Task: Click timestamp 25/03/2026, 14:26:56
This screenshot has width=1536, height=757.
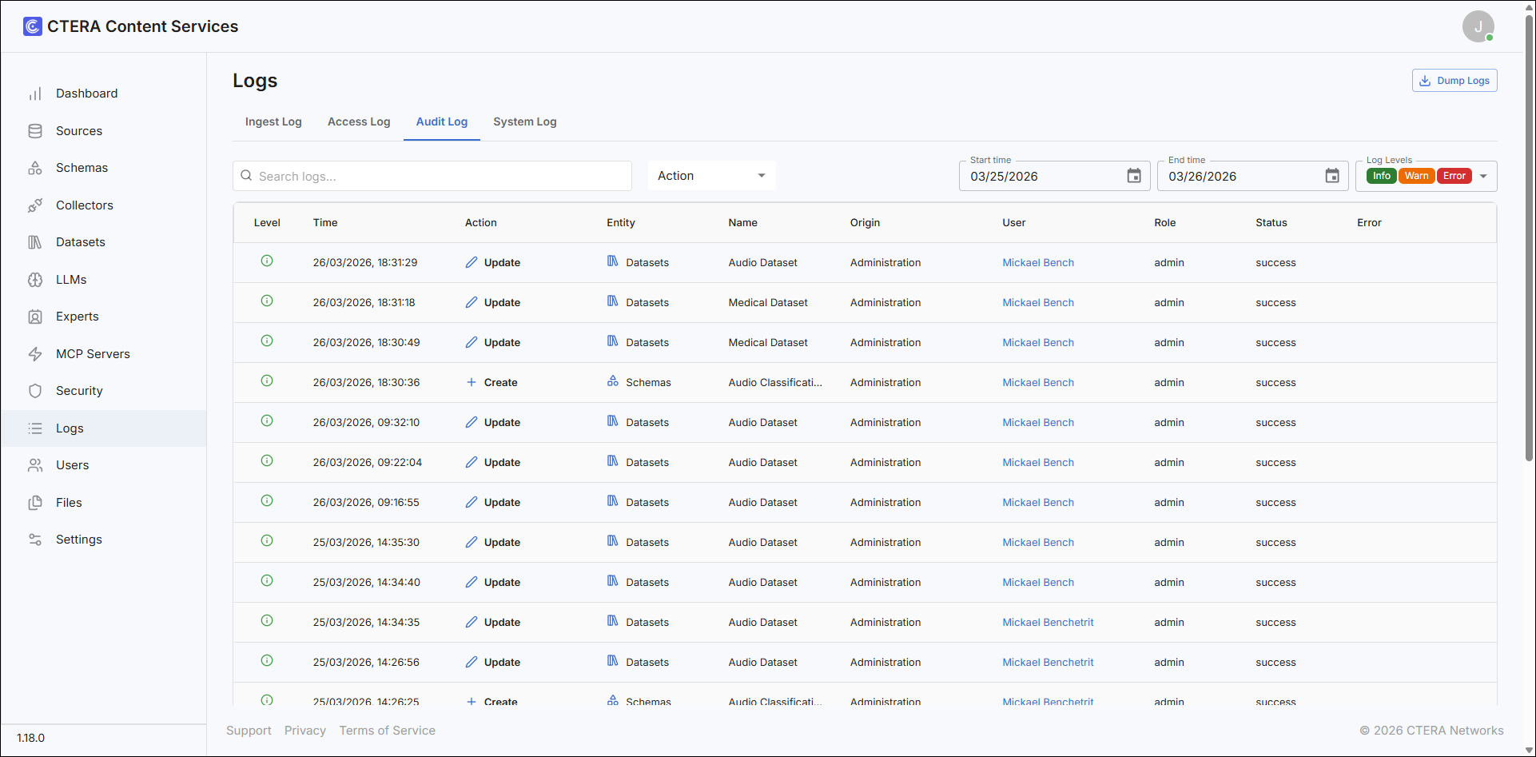Action: point(366,663)
